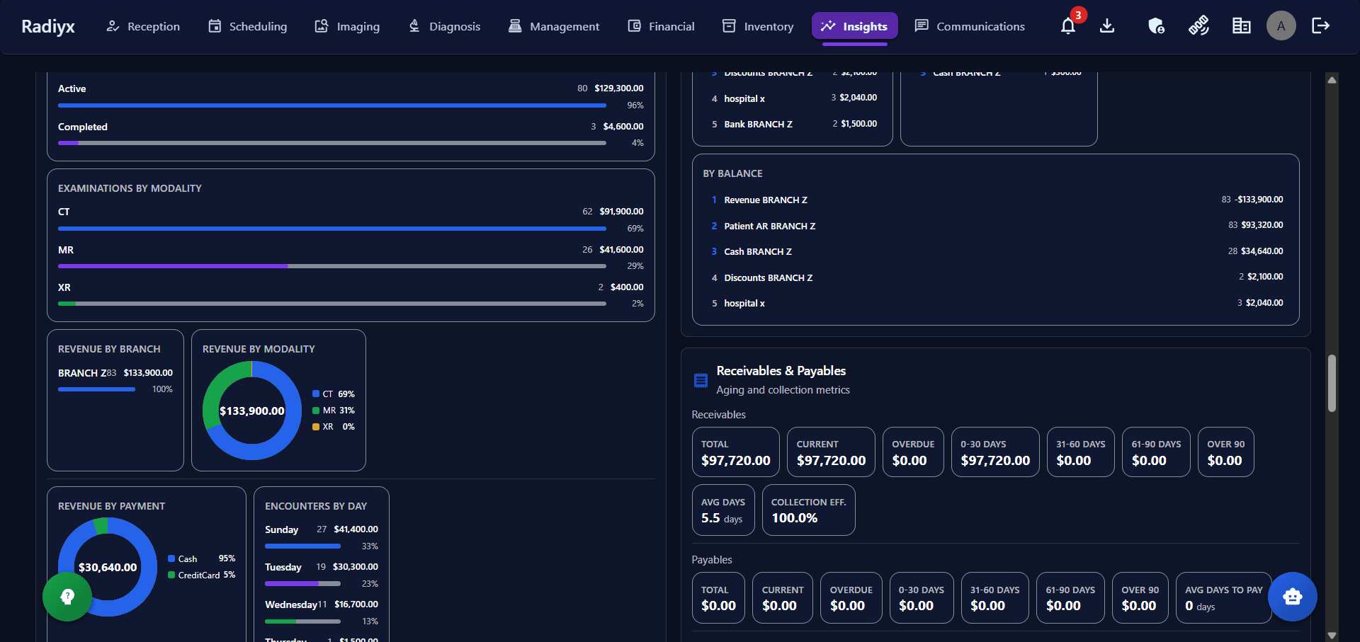The image size is (1360, 642).
Task: Open the Imaging menu
Action: point(347,26)
